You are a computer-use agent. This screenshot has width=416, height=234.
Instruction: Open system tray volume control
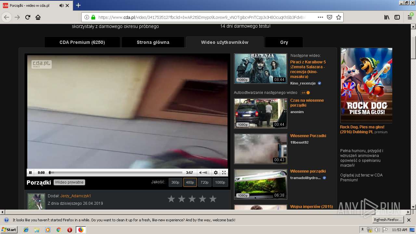click(x=377, y=230)
